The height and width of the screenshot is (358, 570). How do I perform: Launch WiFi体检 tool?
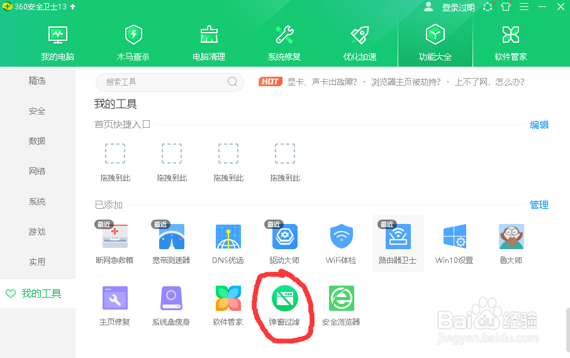click(341, 244)
